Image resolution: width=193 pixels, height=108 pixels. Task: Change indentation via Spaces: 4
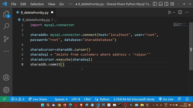[61, 99]
